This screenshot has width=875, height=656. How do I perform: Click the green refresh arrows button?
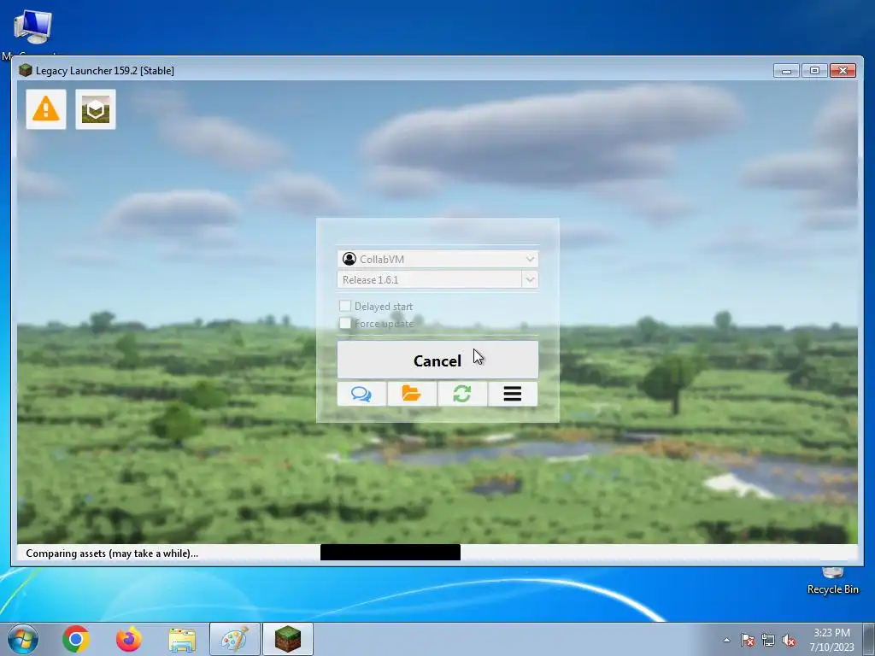pos(462,394)
